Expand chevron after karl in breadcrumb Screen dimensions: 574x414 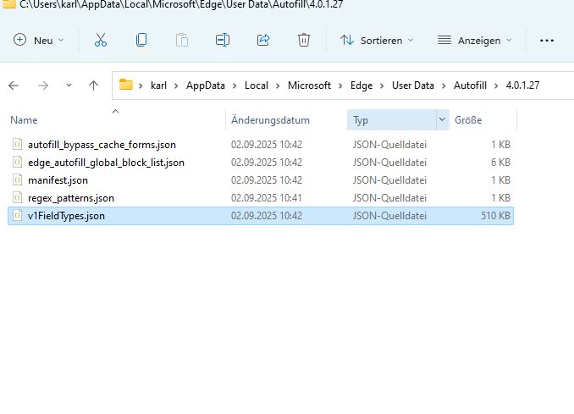[x=176, y=86]
